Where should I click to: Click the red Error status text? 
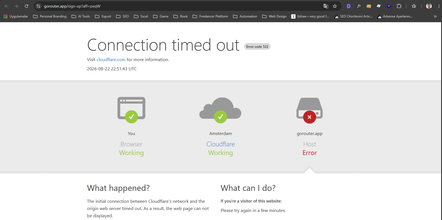[310, 153]
